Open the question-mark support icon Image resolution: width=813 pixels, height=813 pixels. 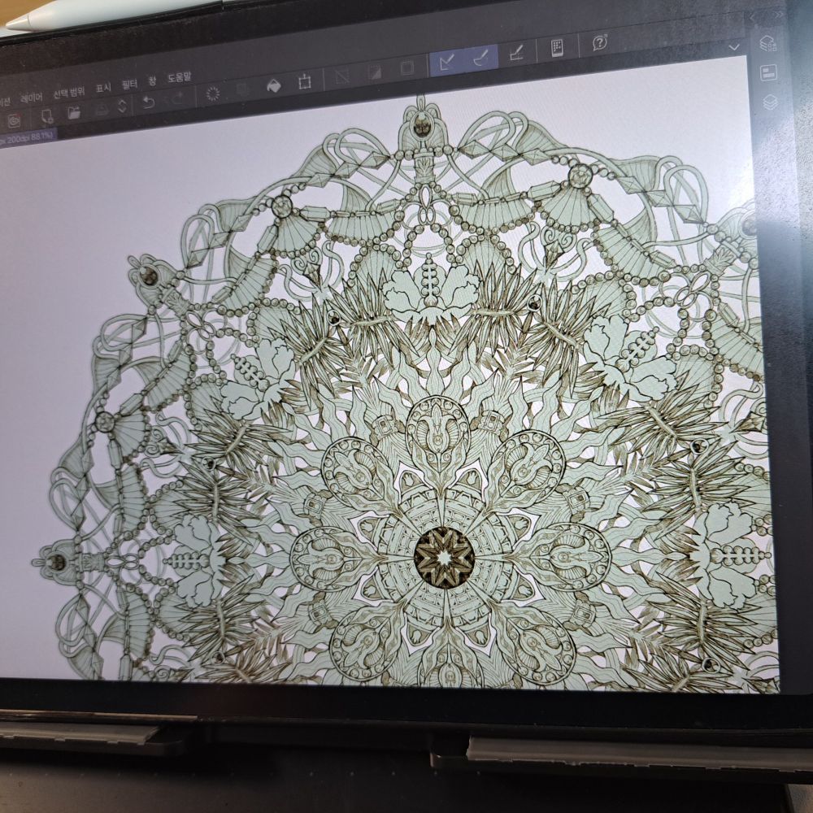tap(599, 42)
